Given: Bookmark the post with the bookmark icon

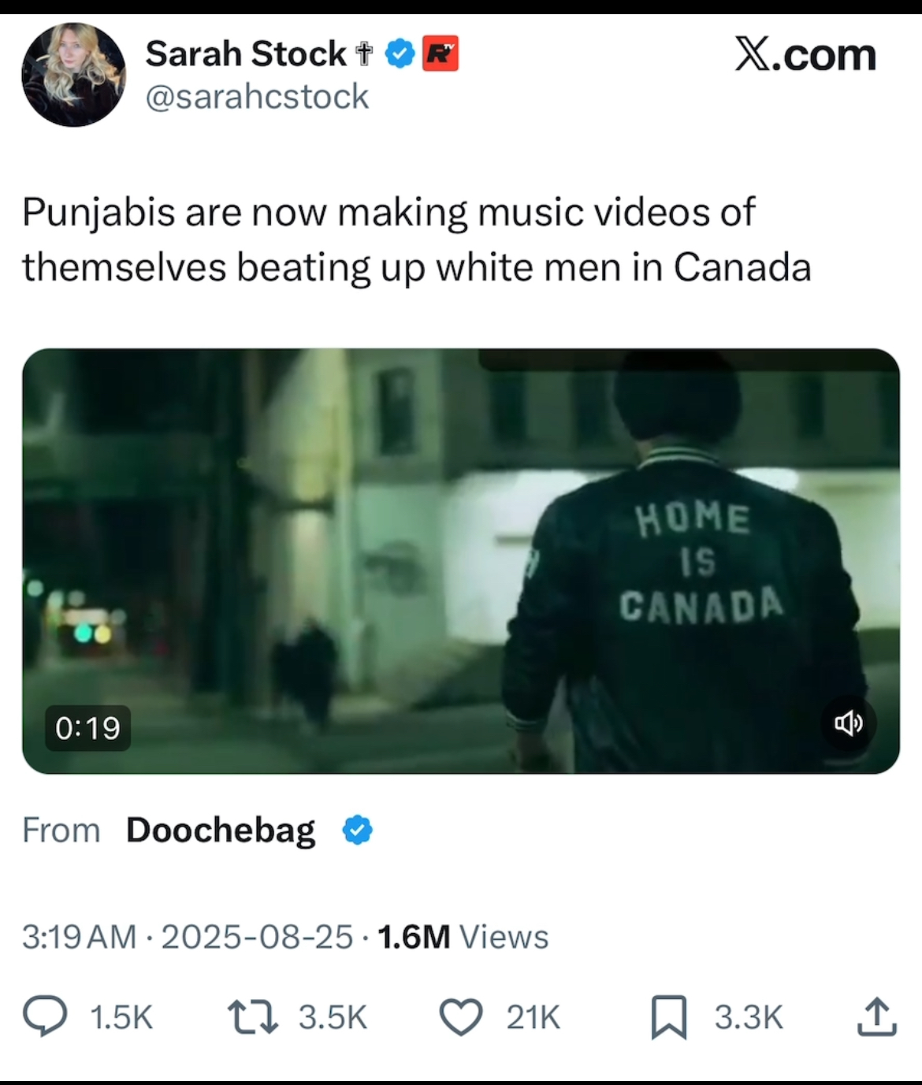Looking at the screenshot, I should (x=669, y=1016).
